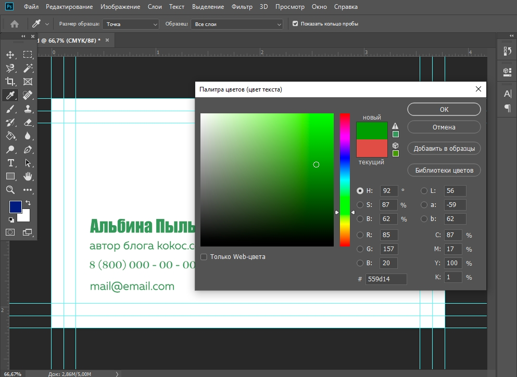Activate the Horizontal Type tool
This screenshot has width=517, height=377.
point(10,163)
